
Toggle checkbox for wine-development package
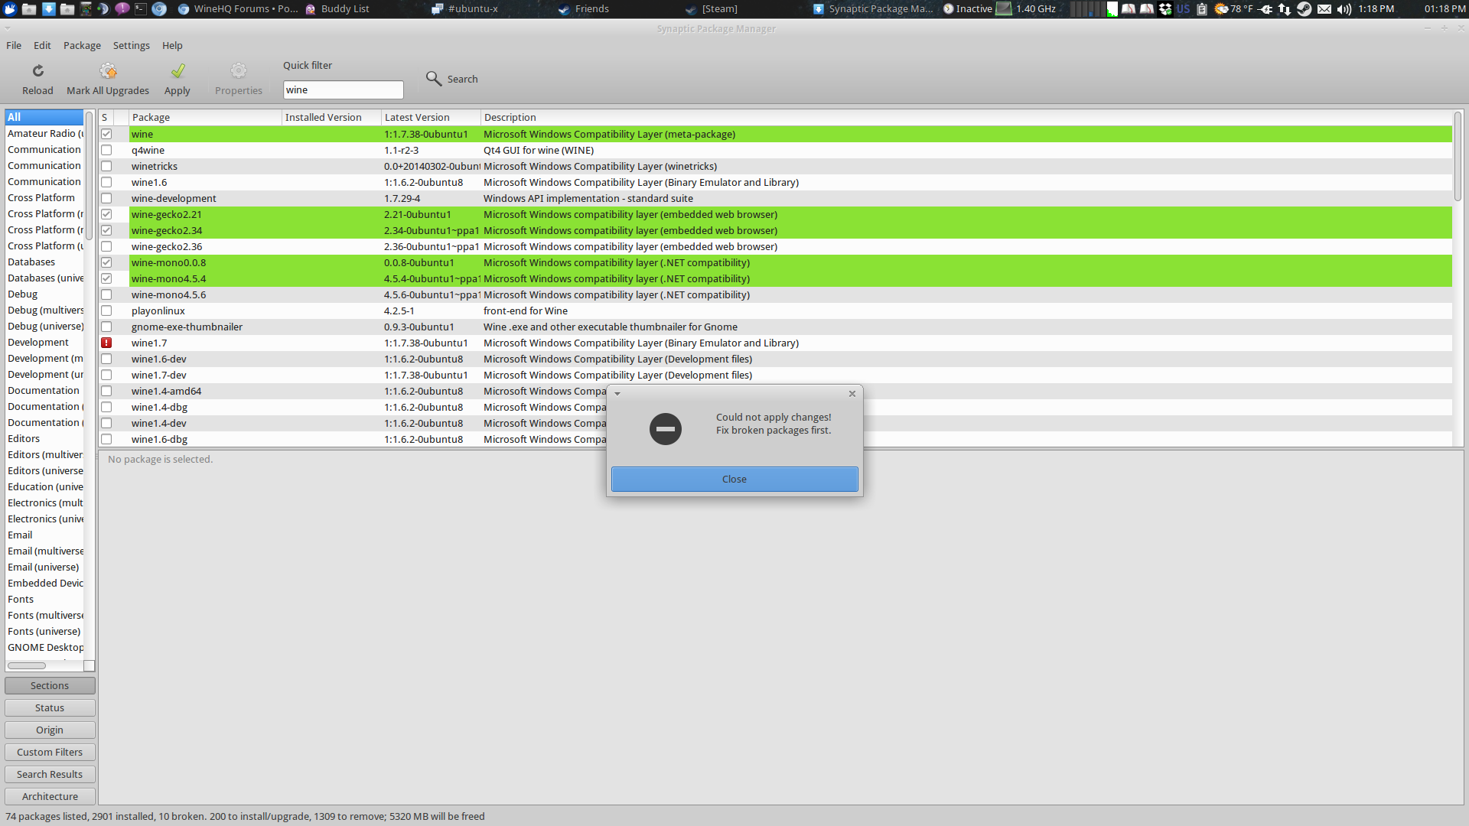[106, 198]
